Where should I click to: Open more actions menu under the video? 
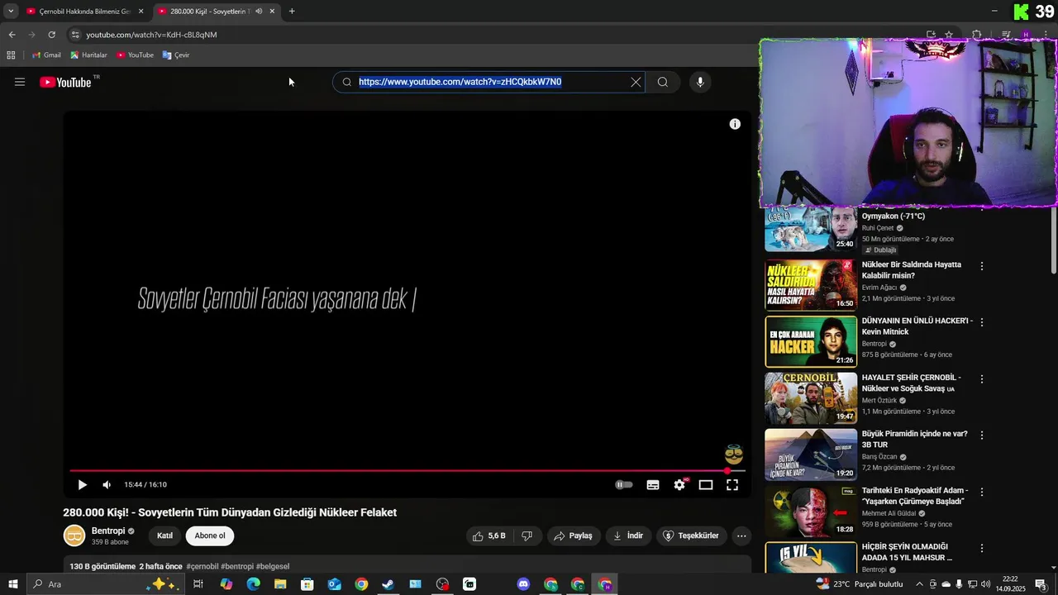(741, 535)
